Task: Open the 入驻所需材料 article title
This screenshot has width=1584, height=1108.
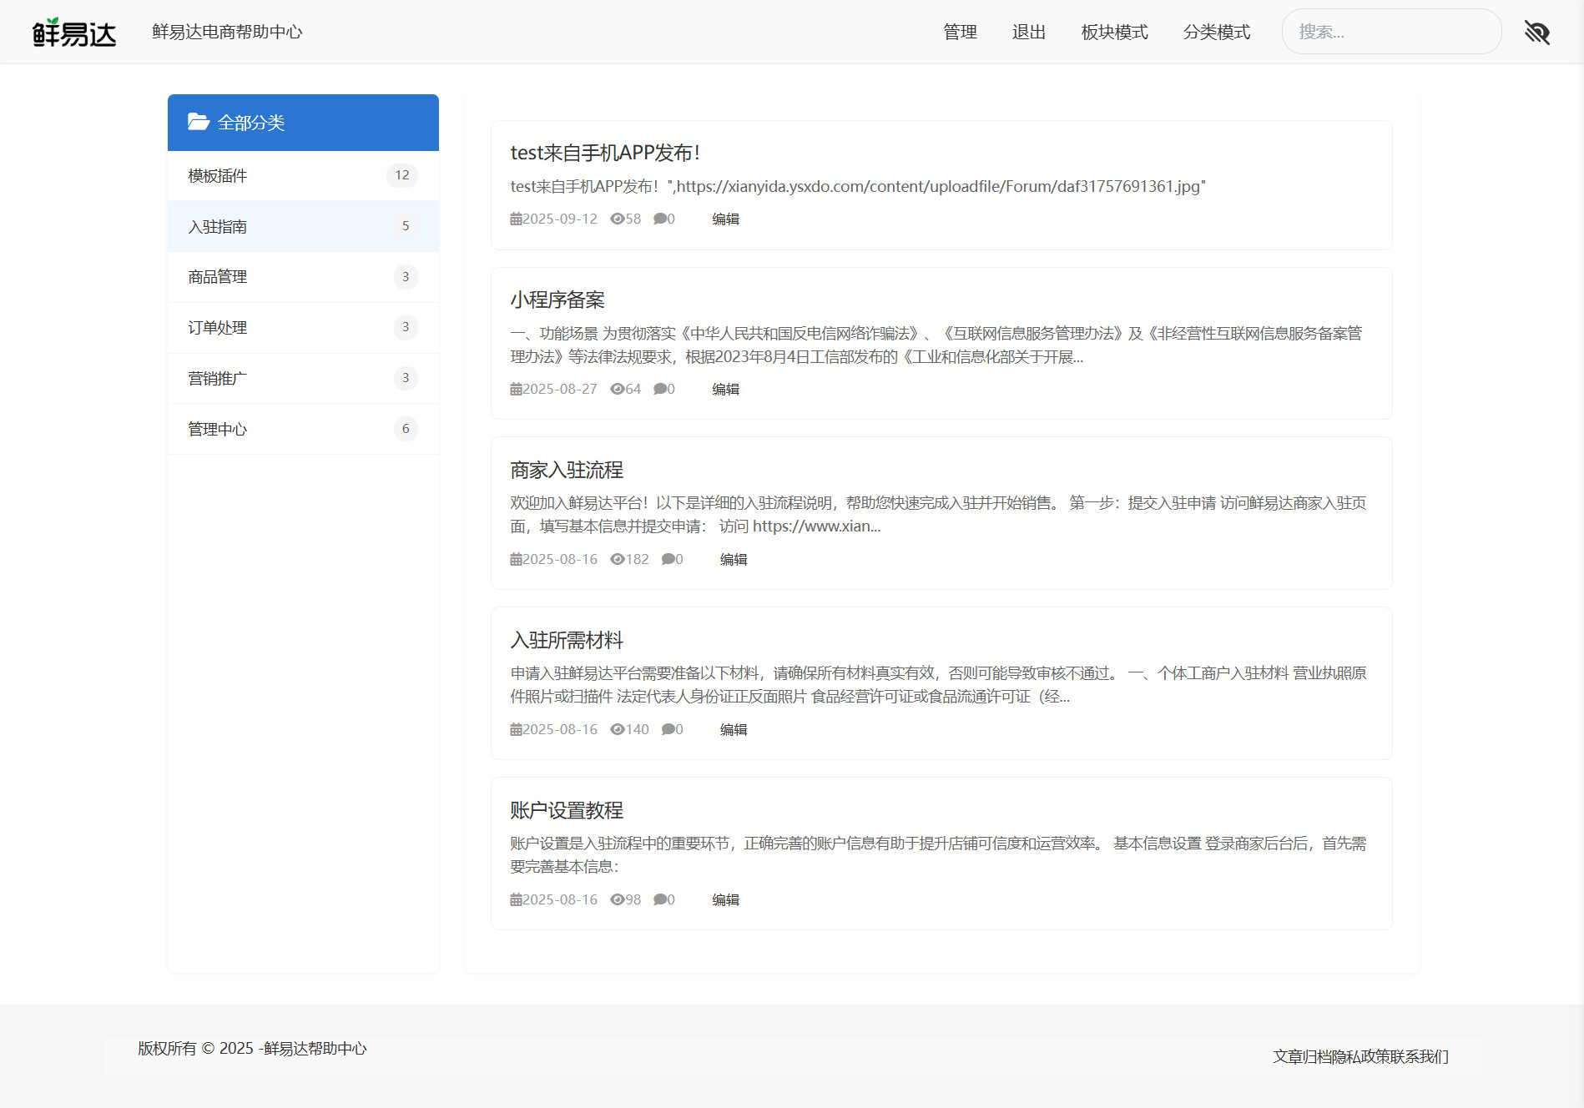Action: click(567, 641)
